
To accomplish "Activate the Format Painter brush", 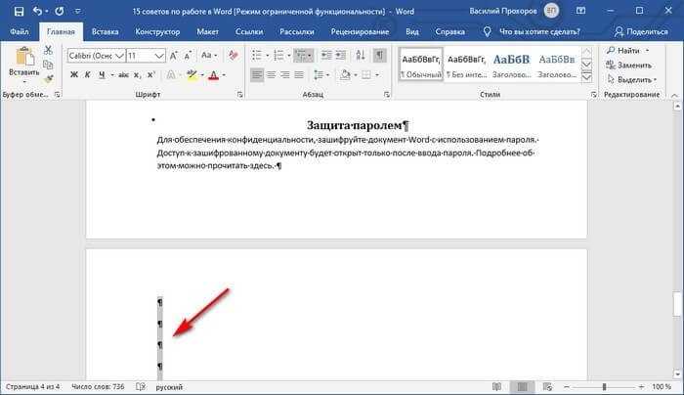I will click(49, 79).
